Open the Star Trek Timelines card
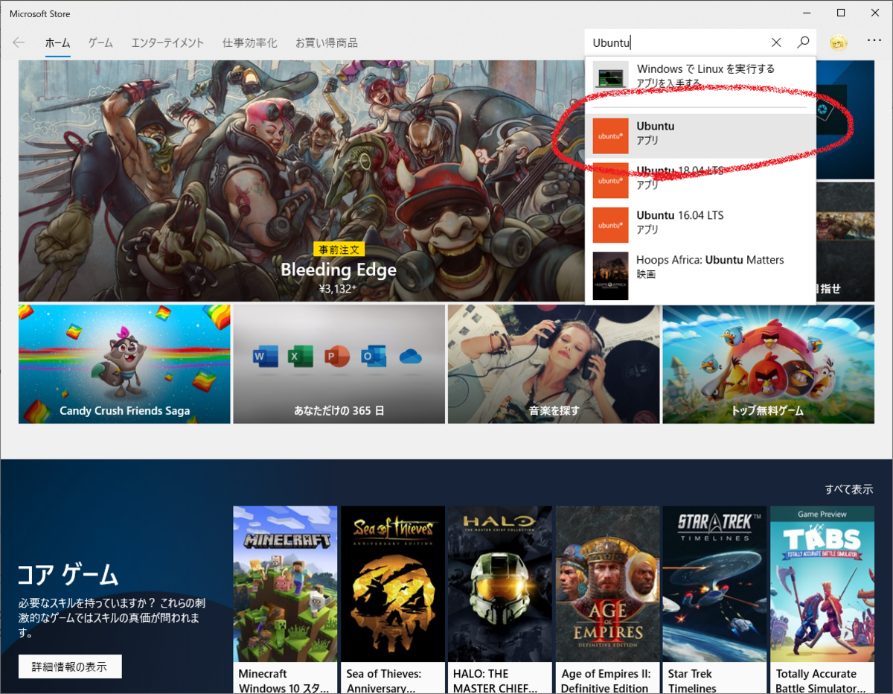 click(x=715, y=600)
